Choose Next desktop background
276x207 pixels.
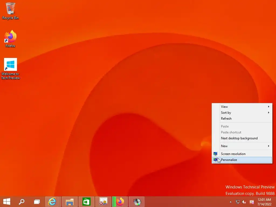coord(242,138)
